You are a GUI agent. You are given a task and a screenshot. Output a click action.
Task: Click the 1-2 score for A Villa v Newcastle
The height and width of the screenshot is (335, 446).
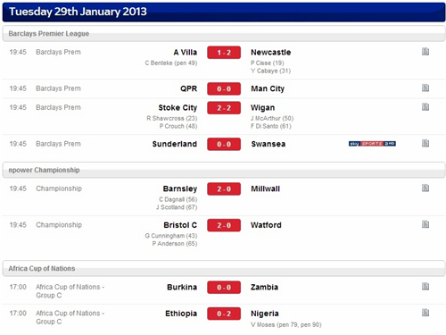click(224, 53)
